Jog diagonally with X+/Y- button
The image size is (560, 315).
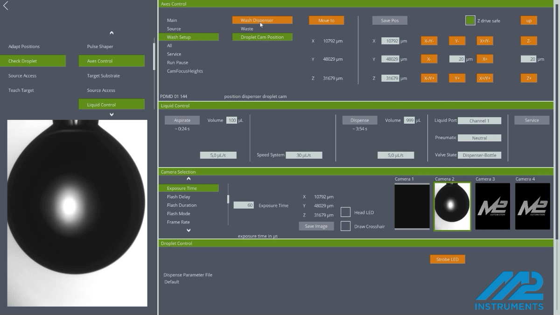(485, 41)
